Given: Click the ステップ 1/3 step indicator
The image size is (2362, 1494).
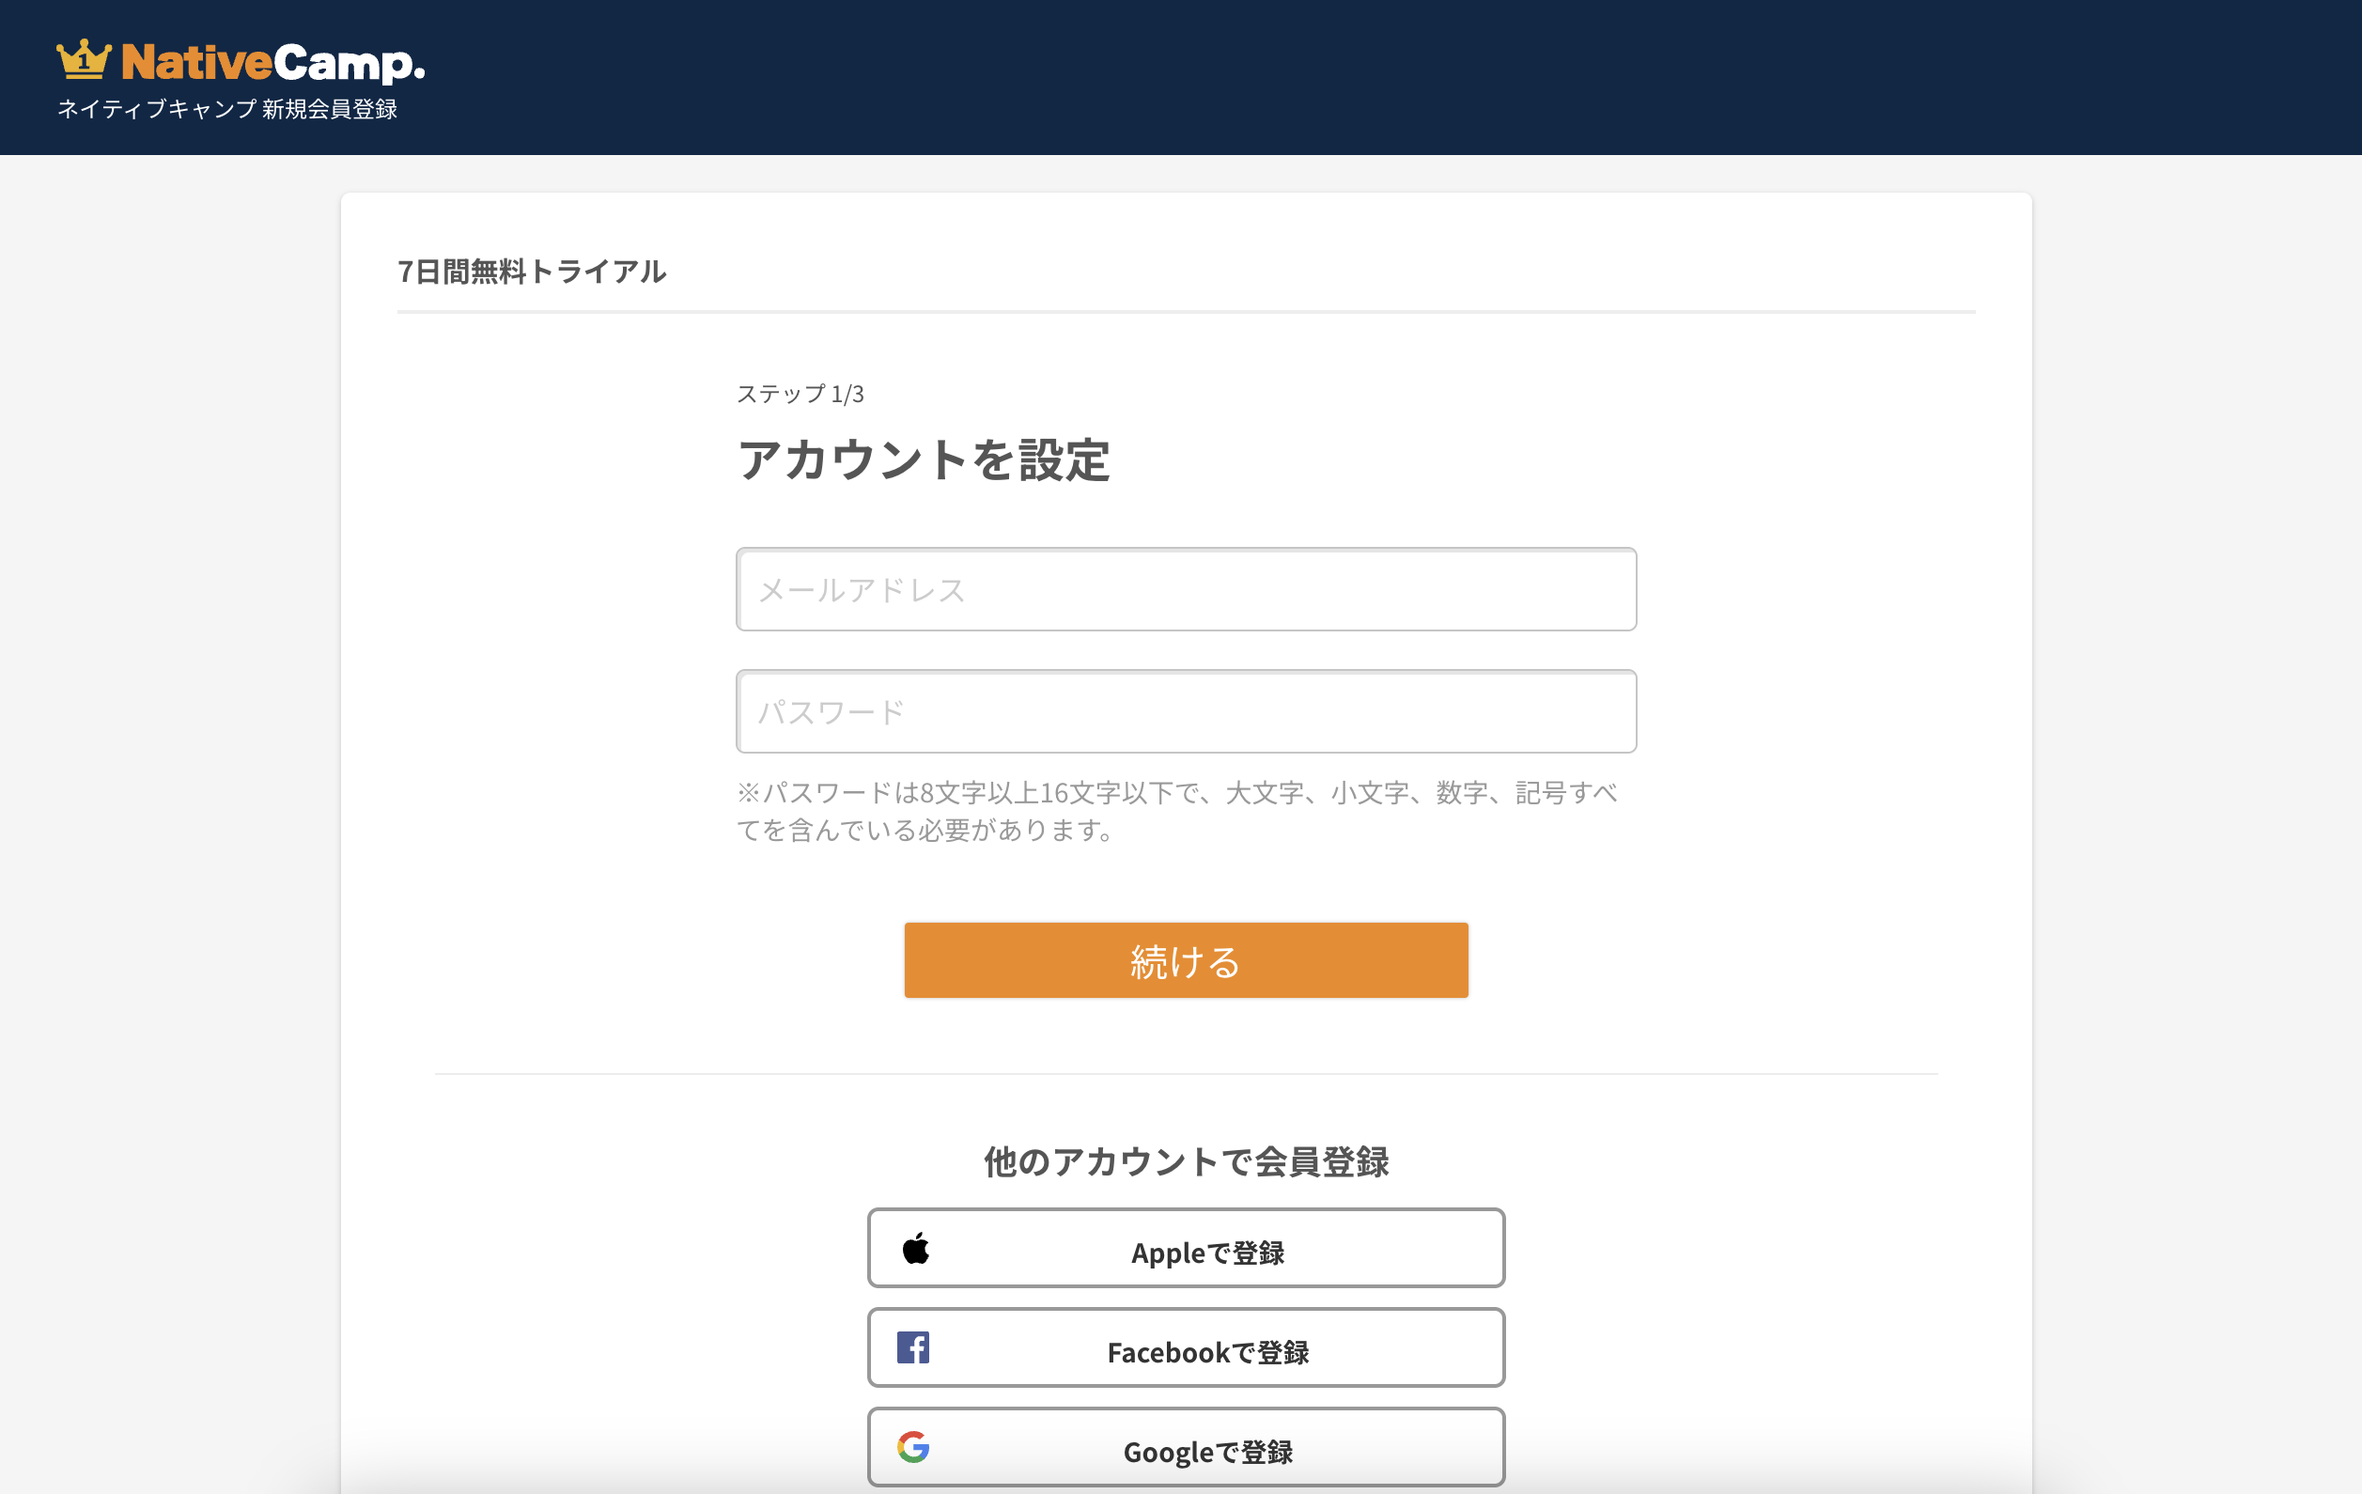Looking at the screenshot, I should [x=802, y=395].
